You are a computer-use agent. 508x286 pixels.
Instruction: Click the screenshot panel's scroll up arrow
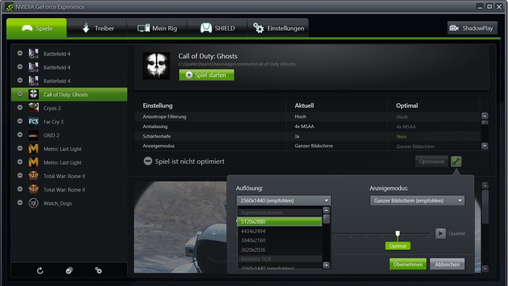[485, 185]
